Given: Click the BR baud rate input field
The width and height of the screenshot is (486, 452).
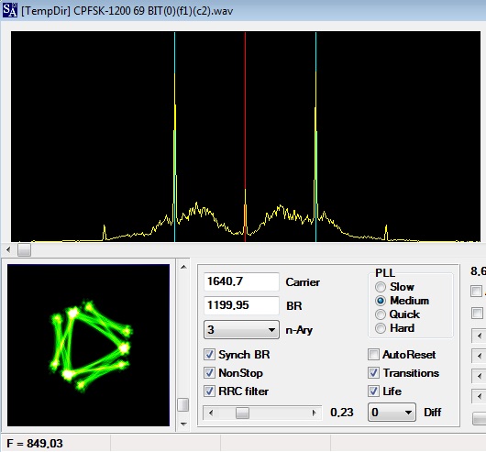Looking at the screenshot, I should click(241, 305).
